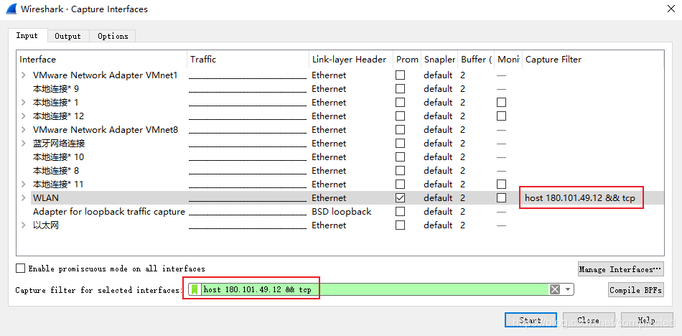Expand VMware Network Adapter VMnet1 row
Viewport: 682px width, 336px height.
(x=24, y=75)
